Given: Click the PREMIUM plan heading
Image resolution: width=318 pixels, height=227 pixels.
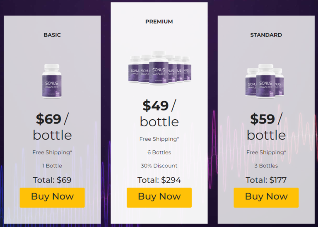Looking at the screenshot, I should coord(159,22).
